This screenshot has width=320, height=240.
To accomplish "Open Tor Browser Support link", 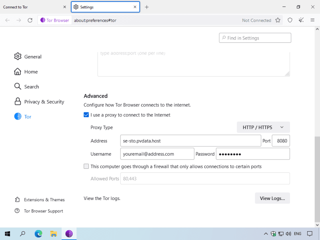I will 39,211.
